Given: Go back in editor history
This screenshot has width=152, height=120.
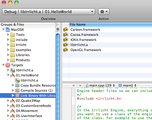Looking at the screenshot, I should pos(73,85).
